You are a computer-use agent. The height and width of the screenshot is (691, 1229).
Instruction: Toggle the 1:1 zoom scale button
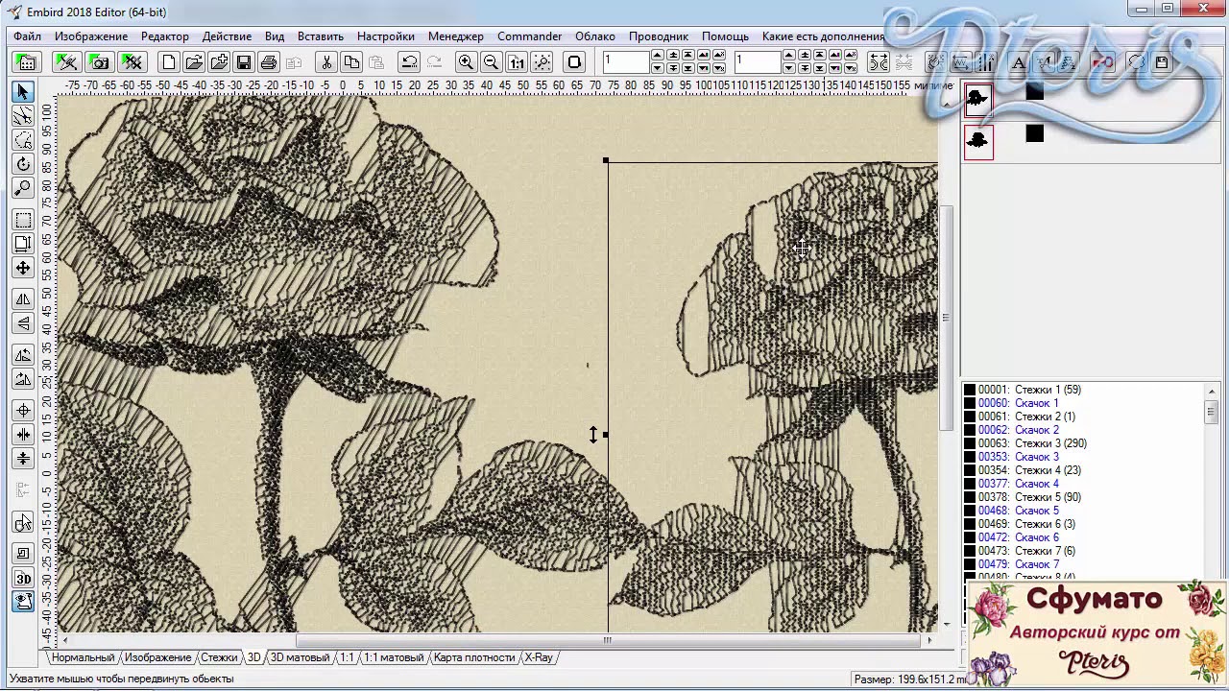[517, 62]
